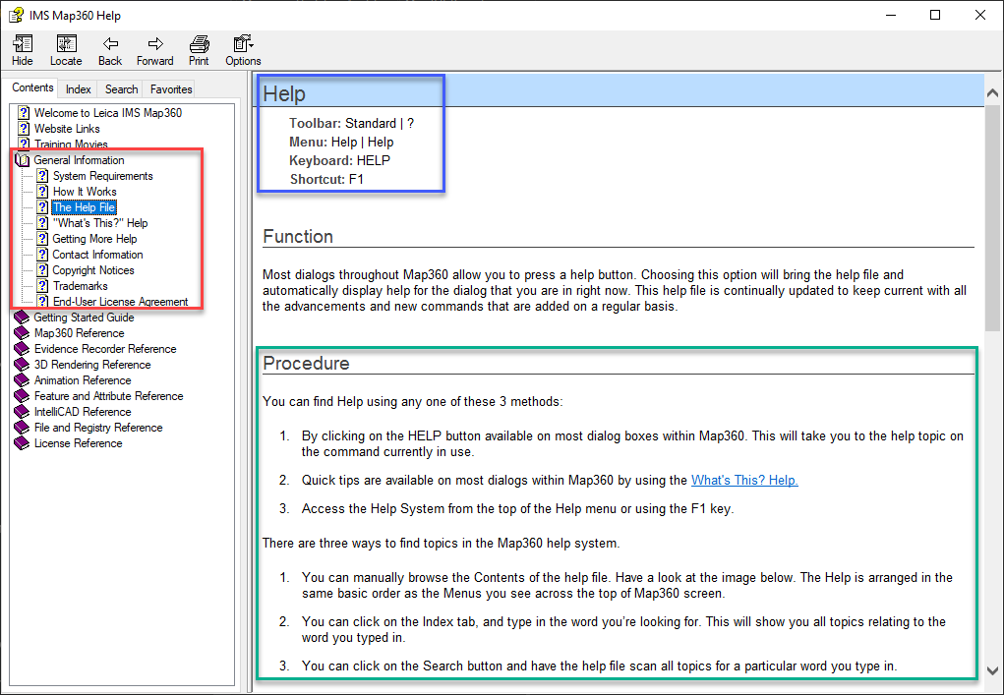Image resolution: width=1004 pixels, height=695 pixels.
Task: Collapse the General Information open book
Action: pyautogui.click(x=24, y=160)
